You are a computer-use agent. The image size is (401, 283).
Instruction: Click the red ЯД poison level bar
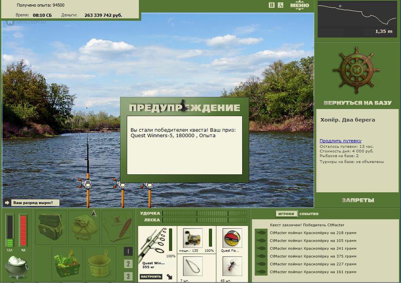[23, 230]
